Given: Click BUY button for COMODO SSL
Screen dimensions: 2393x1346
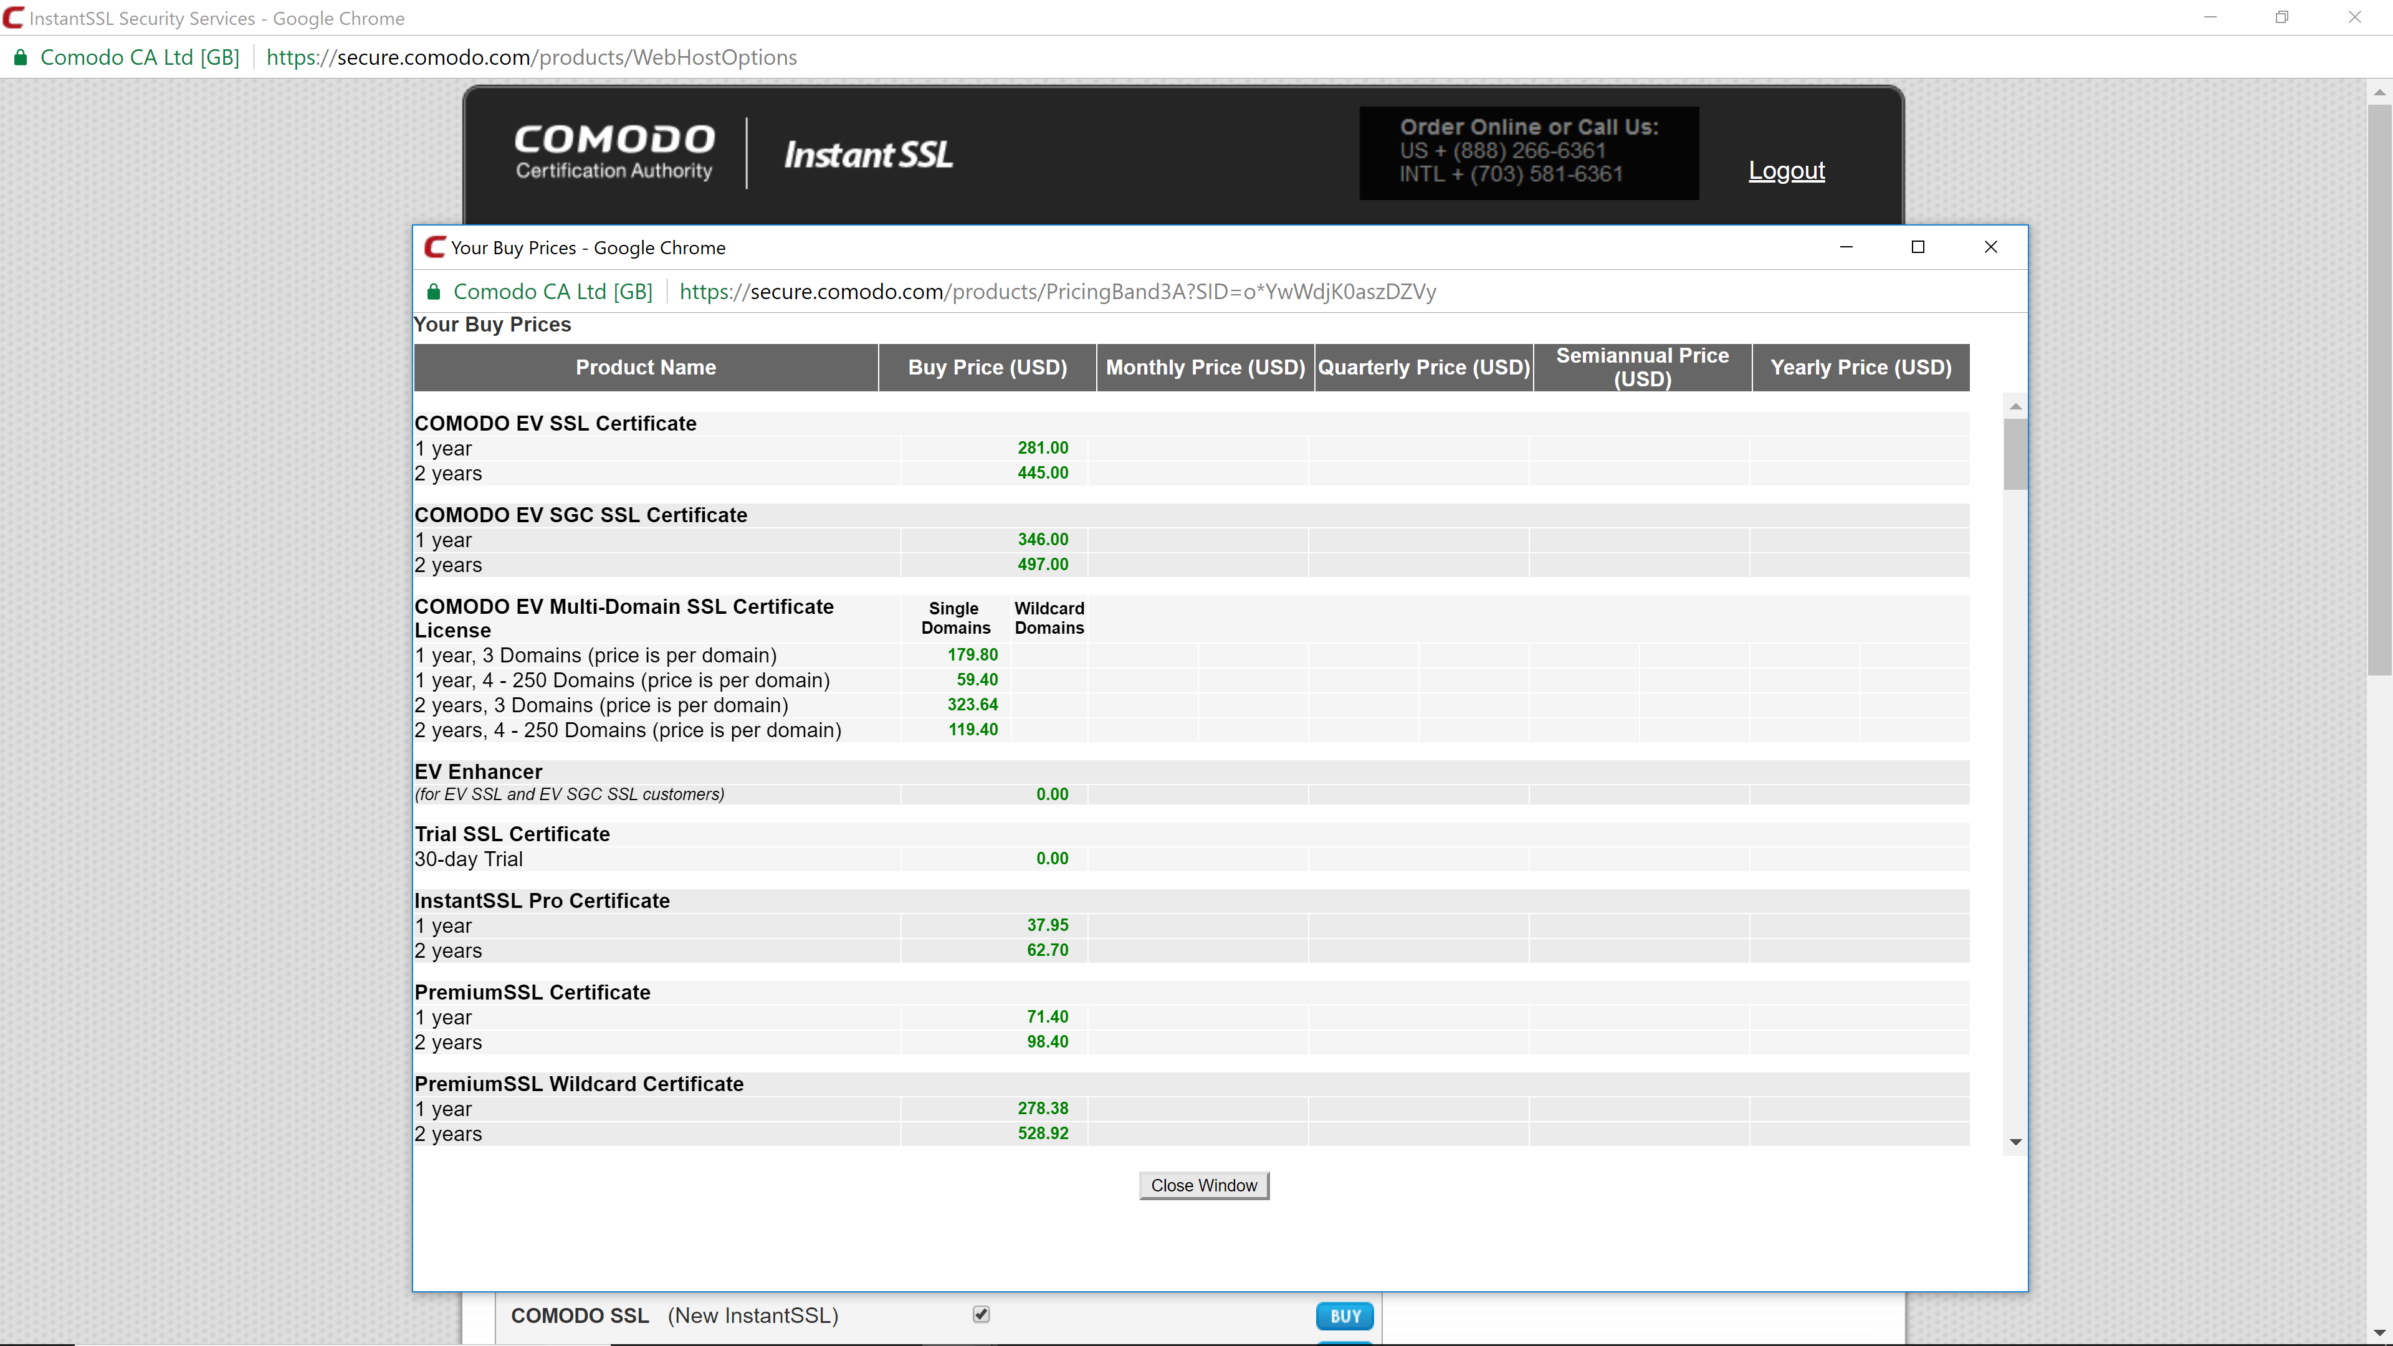Looking at the screenshot, I should tap(1344, 1315).
